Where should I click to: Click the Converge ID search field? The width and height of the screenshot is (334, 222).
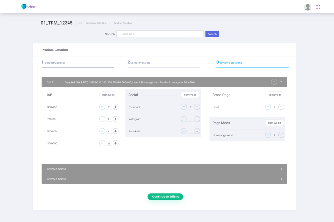[x=160, y=34]
